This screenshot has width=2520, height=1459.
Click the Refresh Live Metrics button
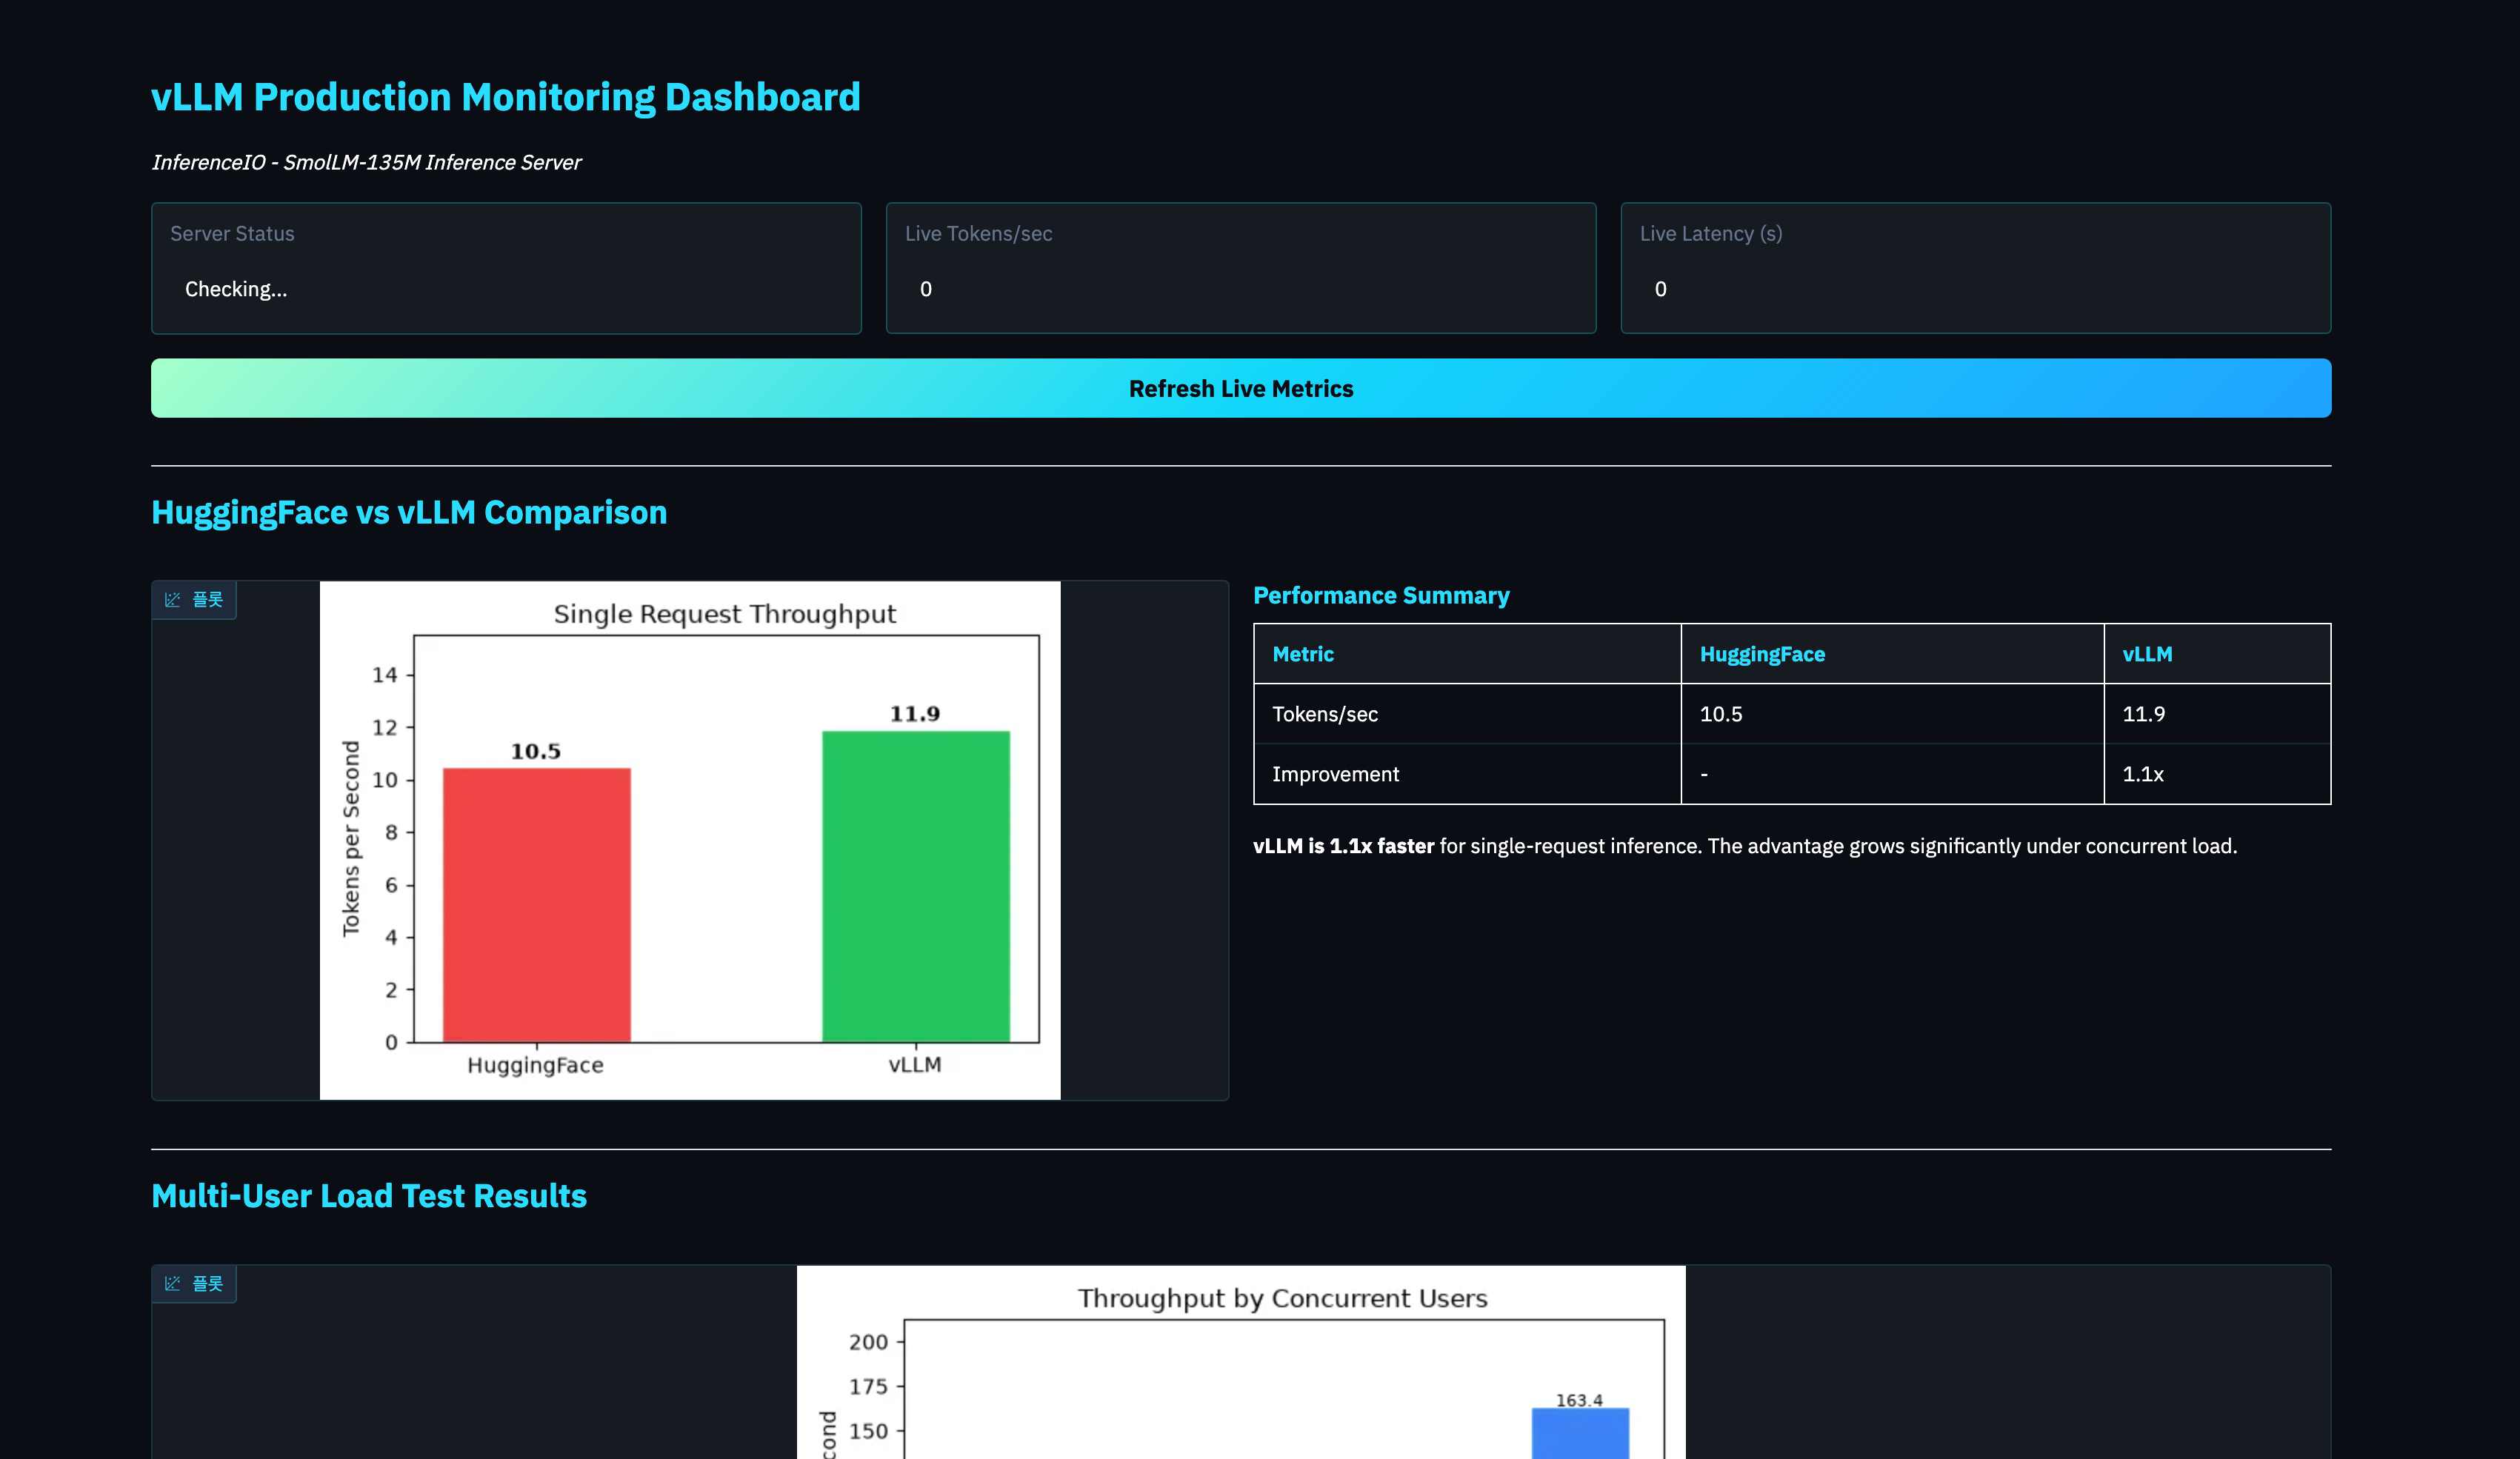tap(1241, 388)
